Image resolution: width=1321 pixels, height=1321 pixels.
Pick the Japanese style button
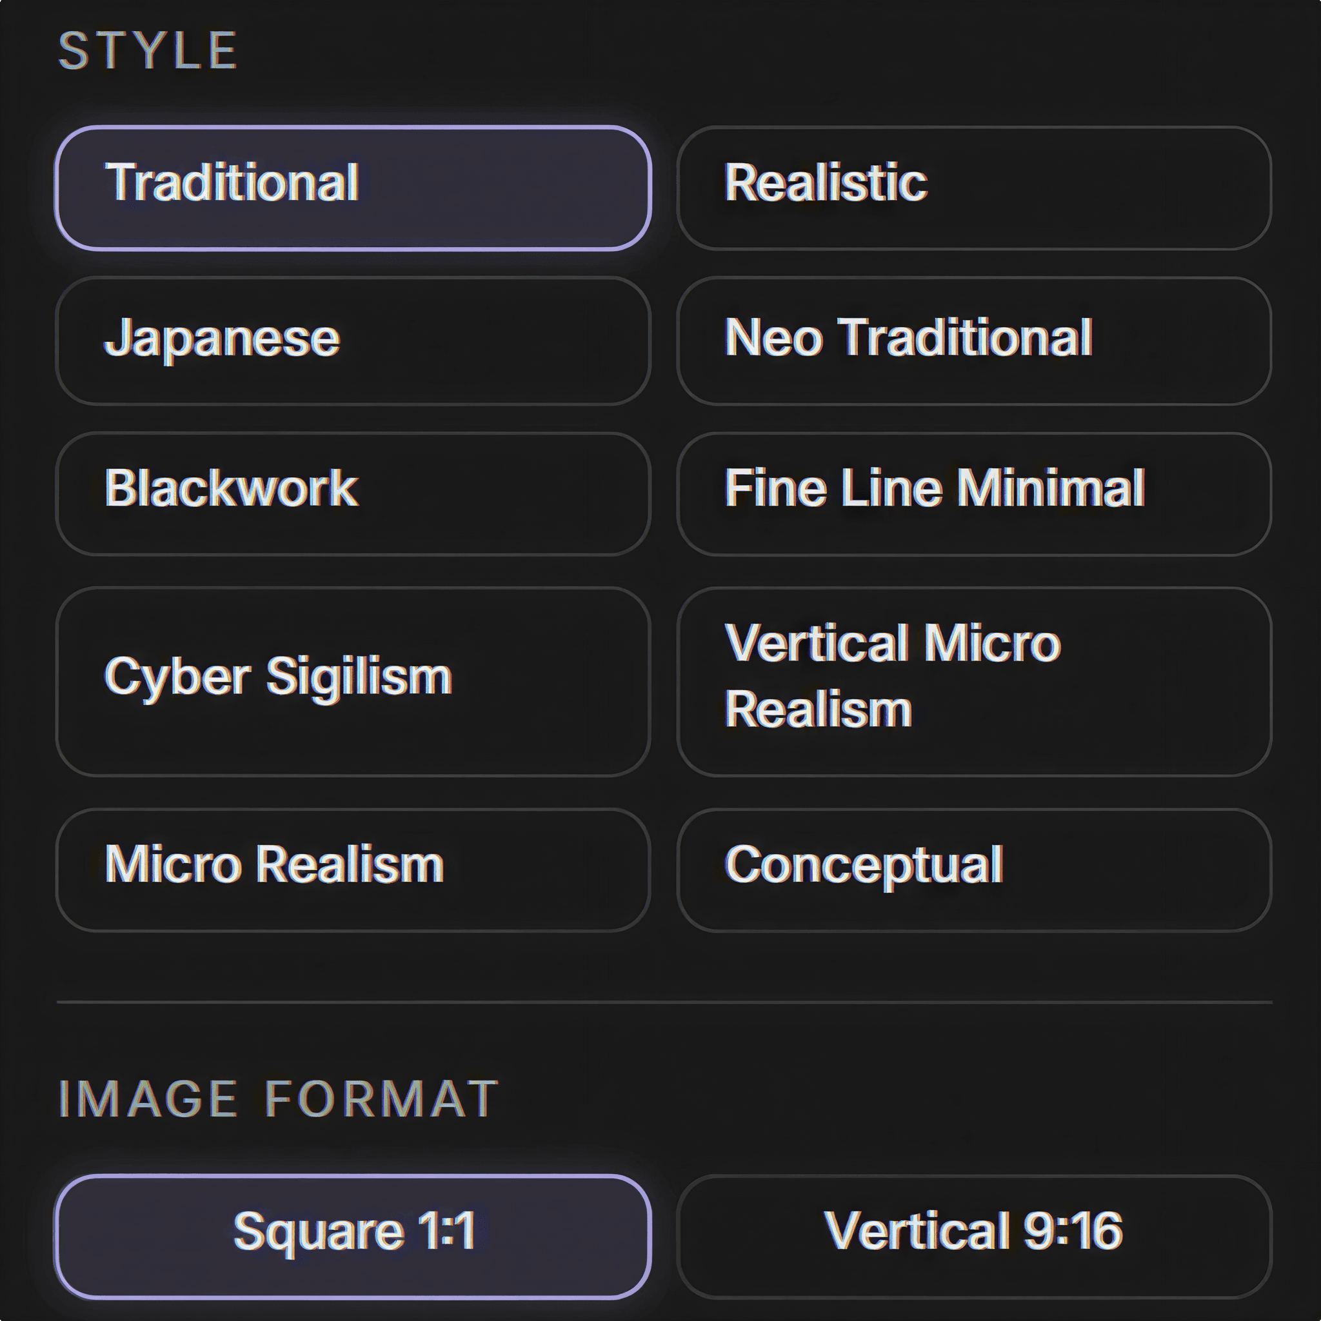tap(352, 341)
